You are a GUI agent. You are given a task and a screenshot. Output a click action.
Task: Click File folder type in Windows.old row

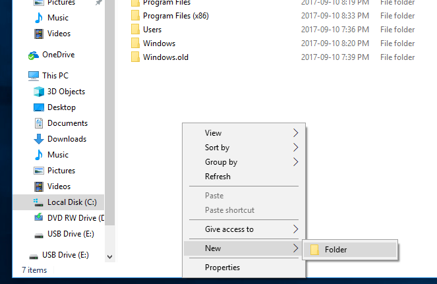coord(397,57)
